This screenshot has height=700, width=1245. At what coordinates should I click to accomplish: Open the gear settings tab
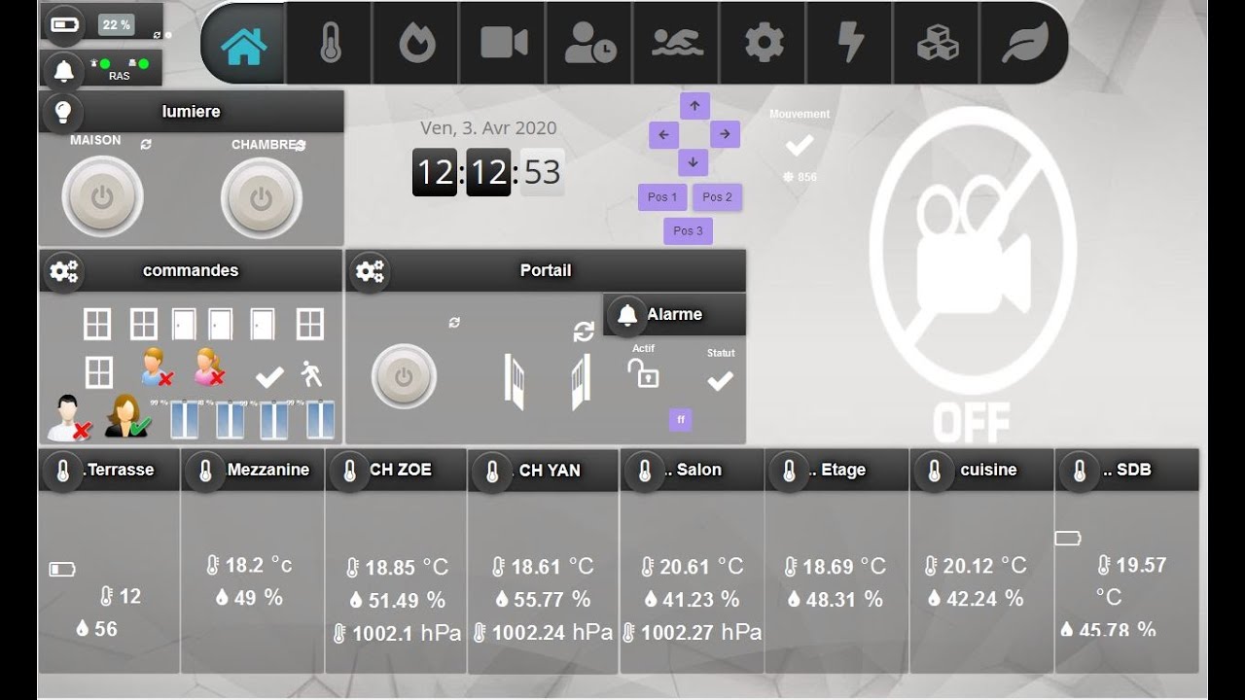pyautogui.click(x=764, y=43)
